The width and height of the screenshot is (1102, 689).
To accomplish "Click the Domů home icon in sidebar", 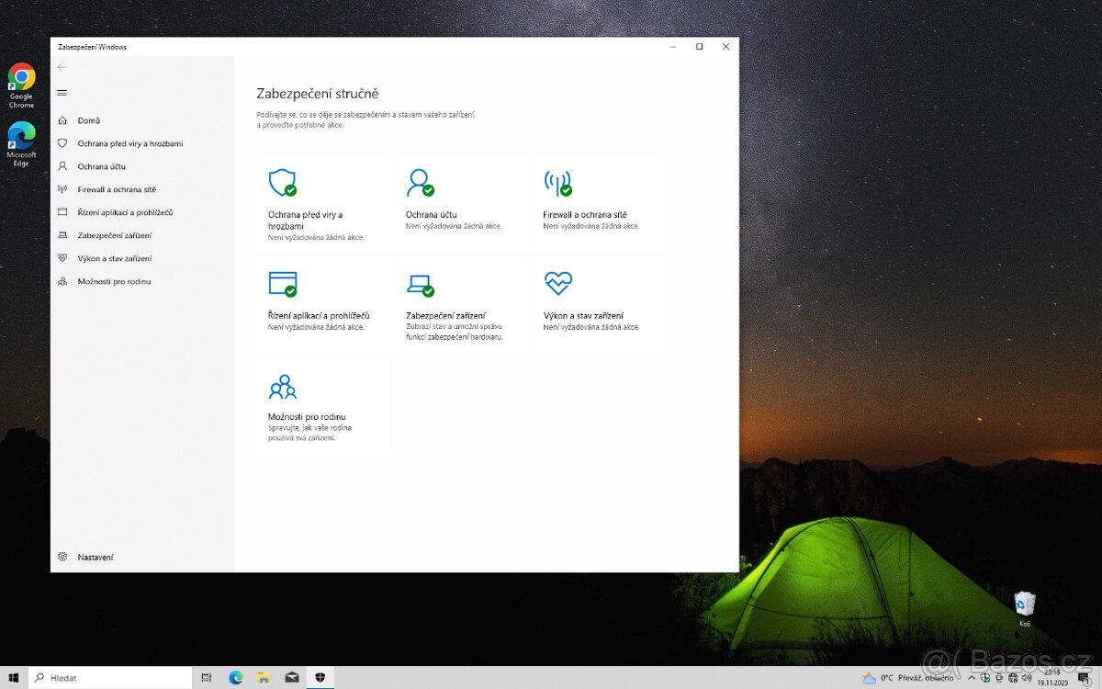I will pyautogui.click(x=63, y=120).
